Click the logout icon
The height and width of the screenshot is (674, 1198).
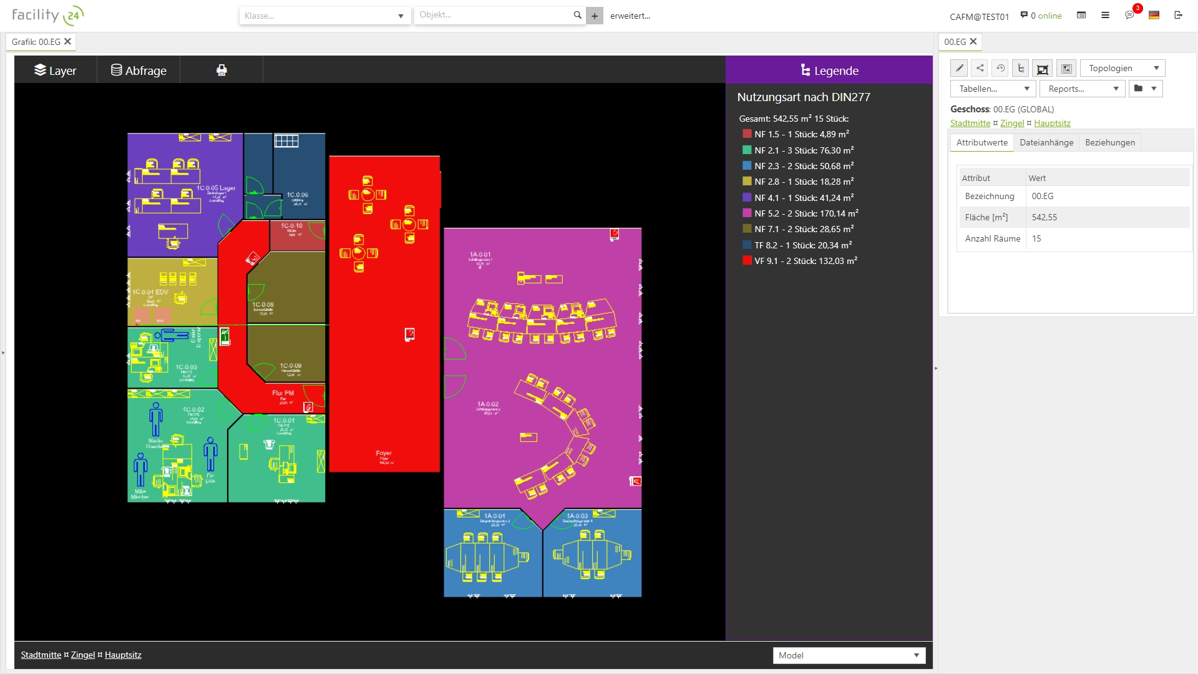coord(1178,15)
